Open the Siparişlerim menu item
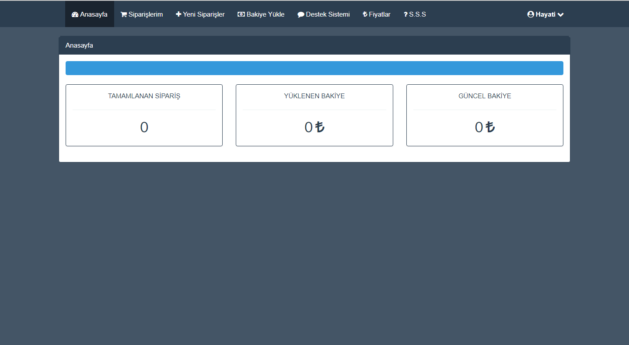The height and width of the screenshot is (345, 629). [x=141, y=14]
